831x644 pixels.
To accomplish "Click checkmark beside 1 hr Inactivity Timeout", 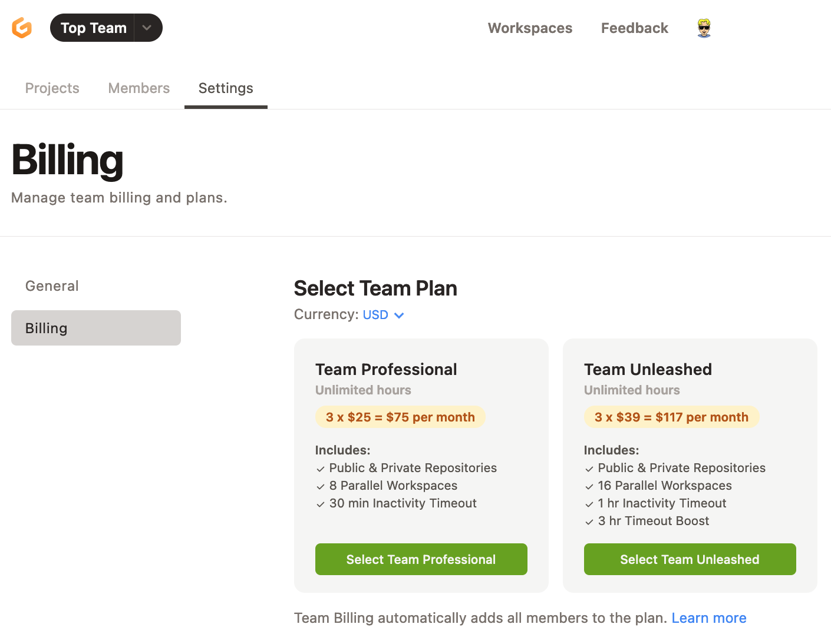I will [589, 504].
